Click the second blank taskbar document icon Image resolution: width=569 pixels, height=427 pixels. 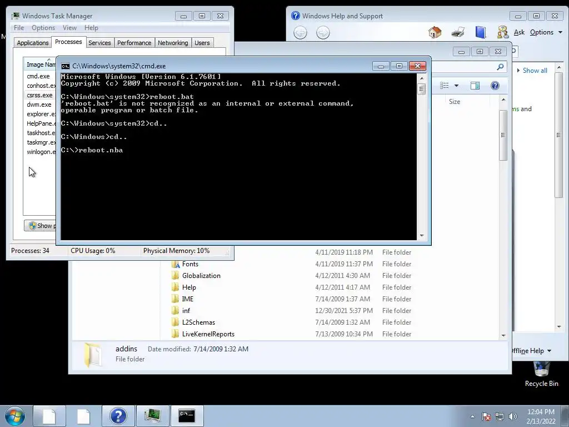(x=83, y=416)
